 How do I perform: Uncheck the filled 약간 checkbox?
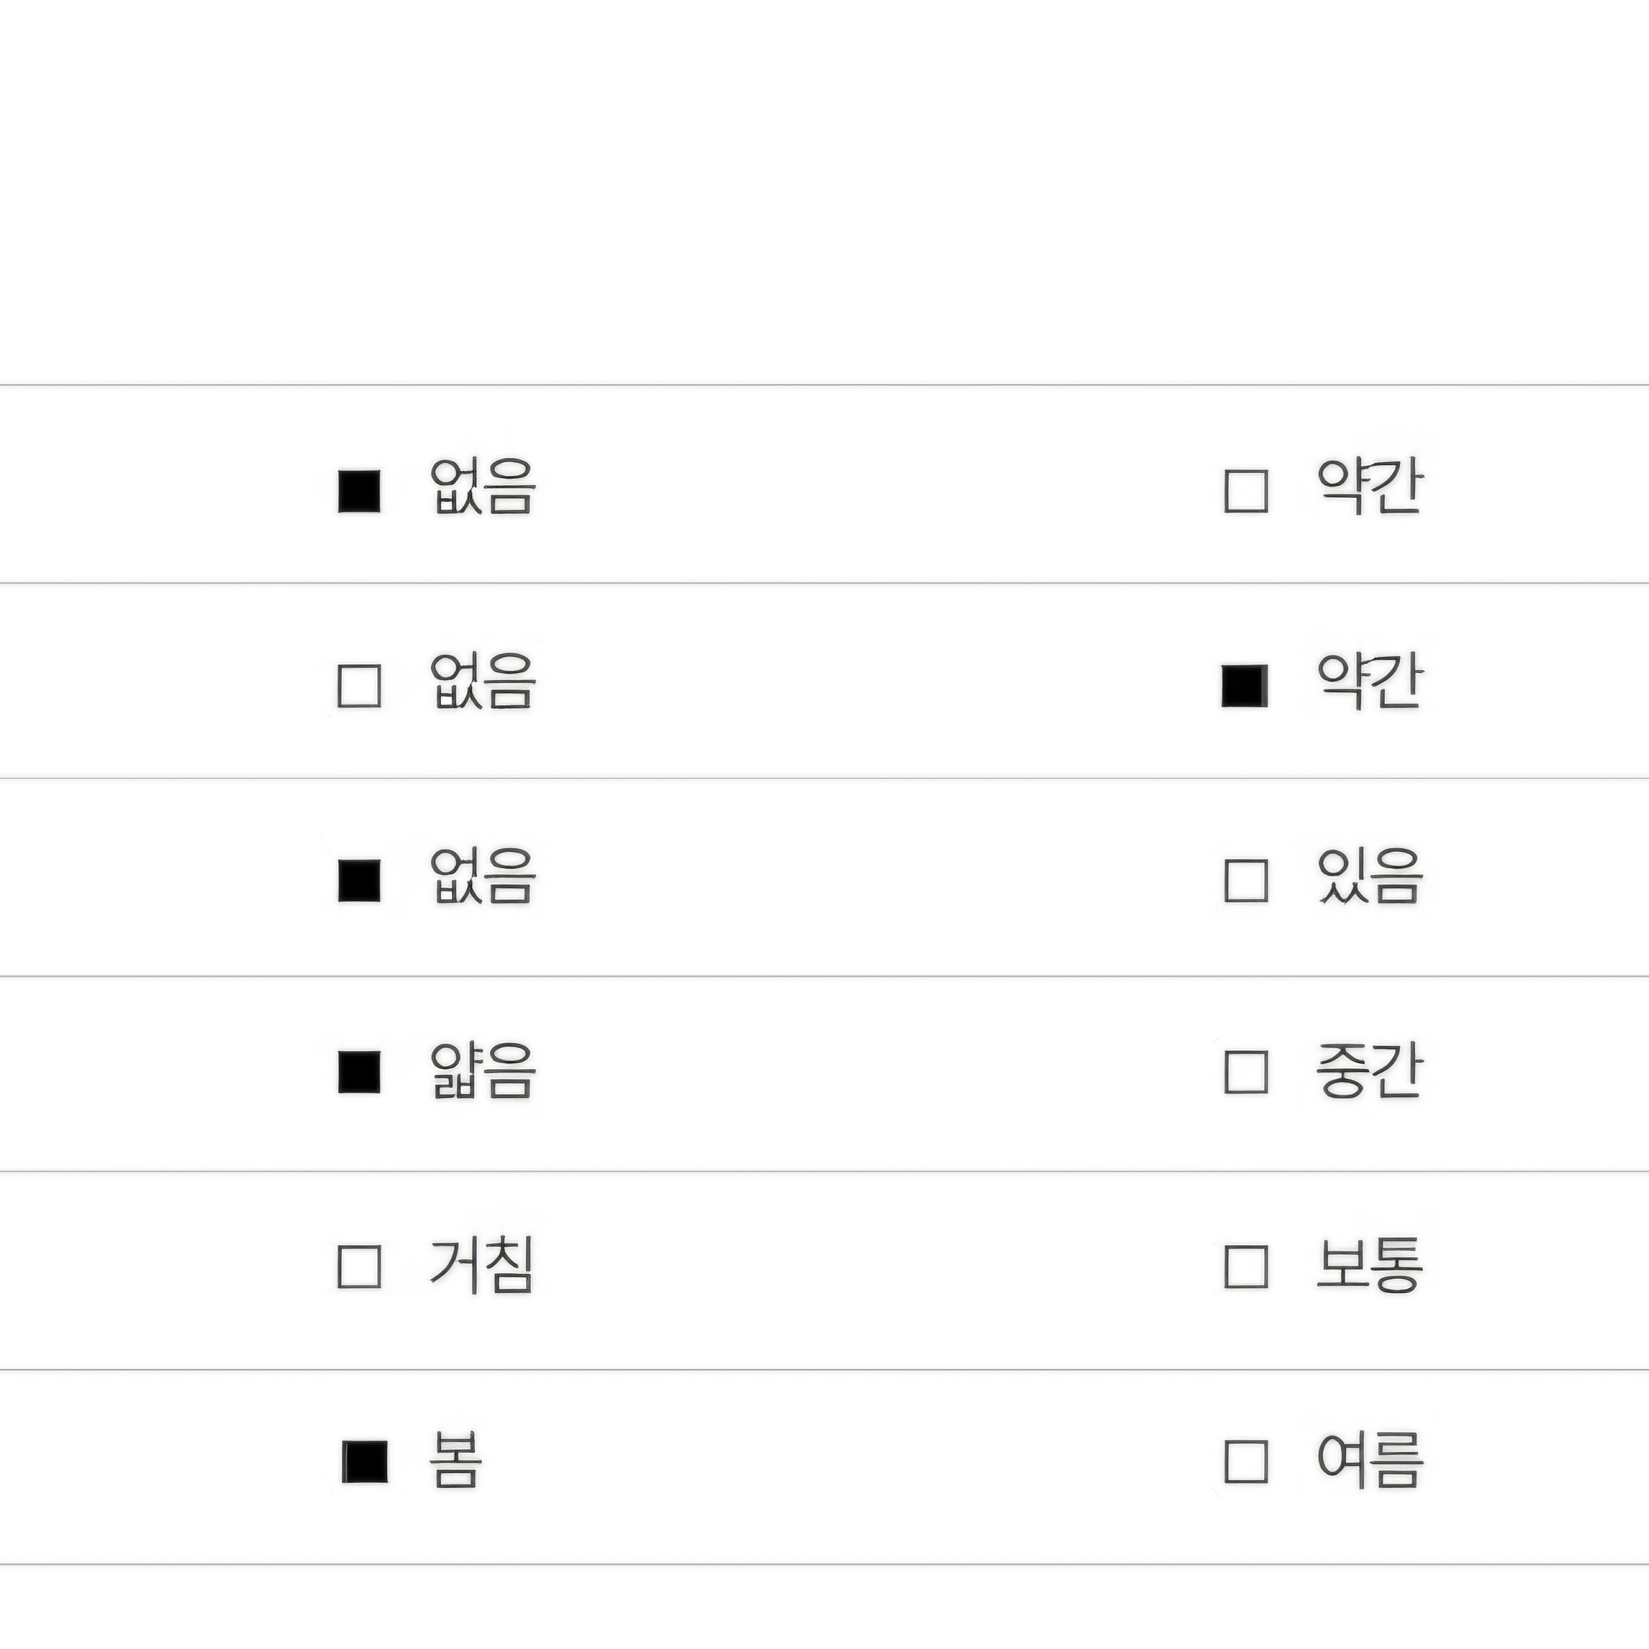(1244, 686)
